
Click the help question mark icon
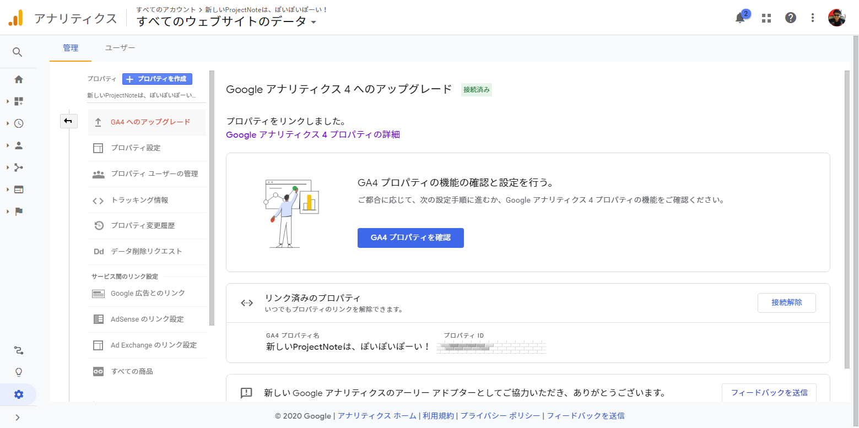(791, 18)
